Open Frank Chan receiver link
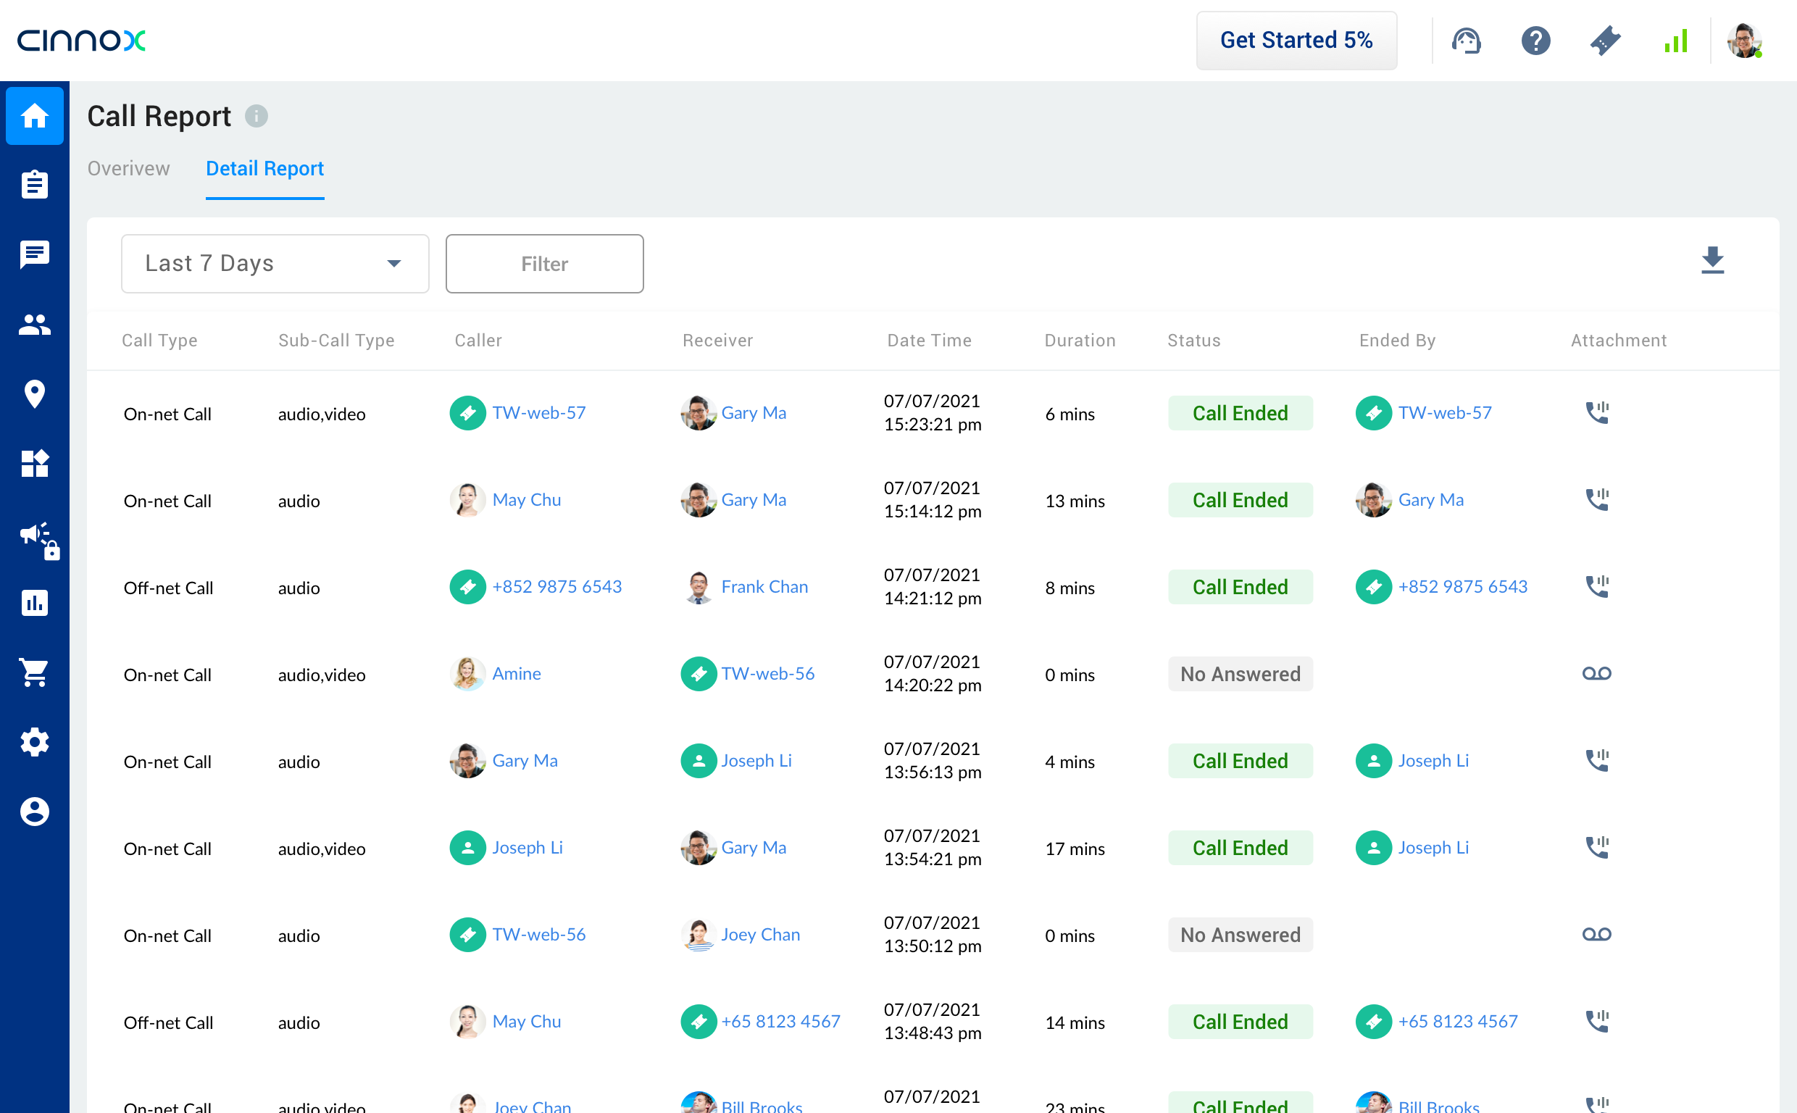This screenshot has height=1113, width=1797. click(764, 587)
